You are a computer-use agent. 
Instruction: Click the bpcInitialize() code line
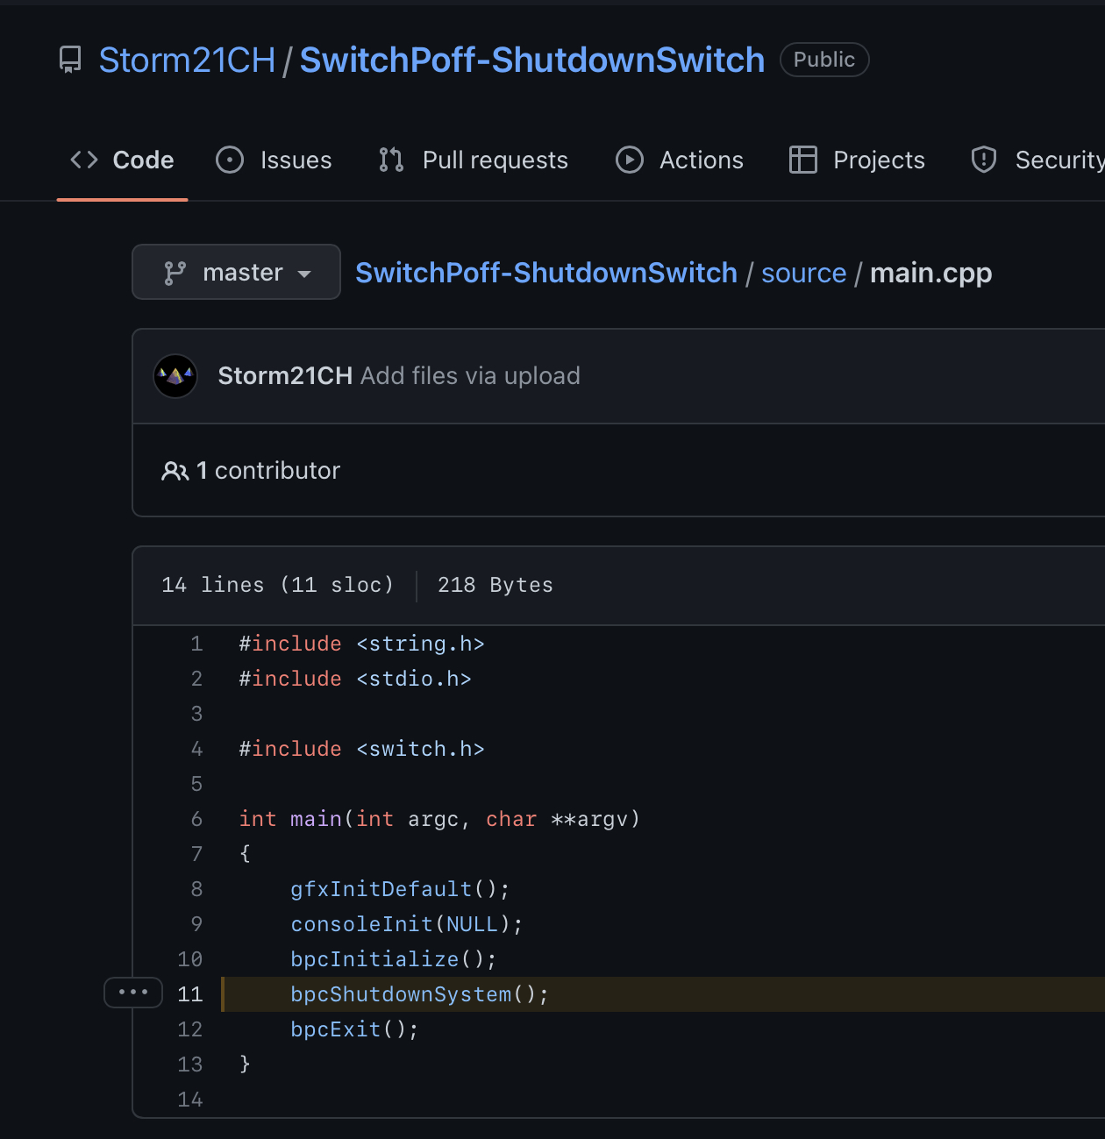point(394,959)
